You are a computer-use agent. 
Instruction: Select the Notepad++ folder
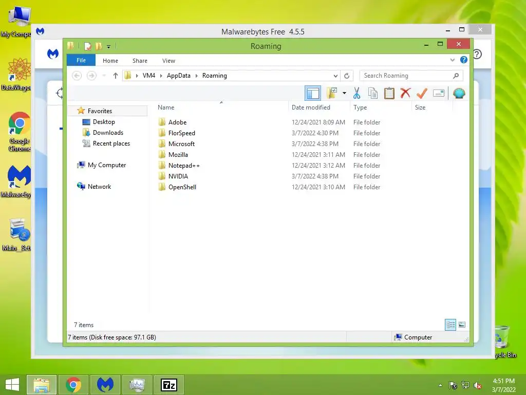point(184,165)
